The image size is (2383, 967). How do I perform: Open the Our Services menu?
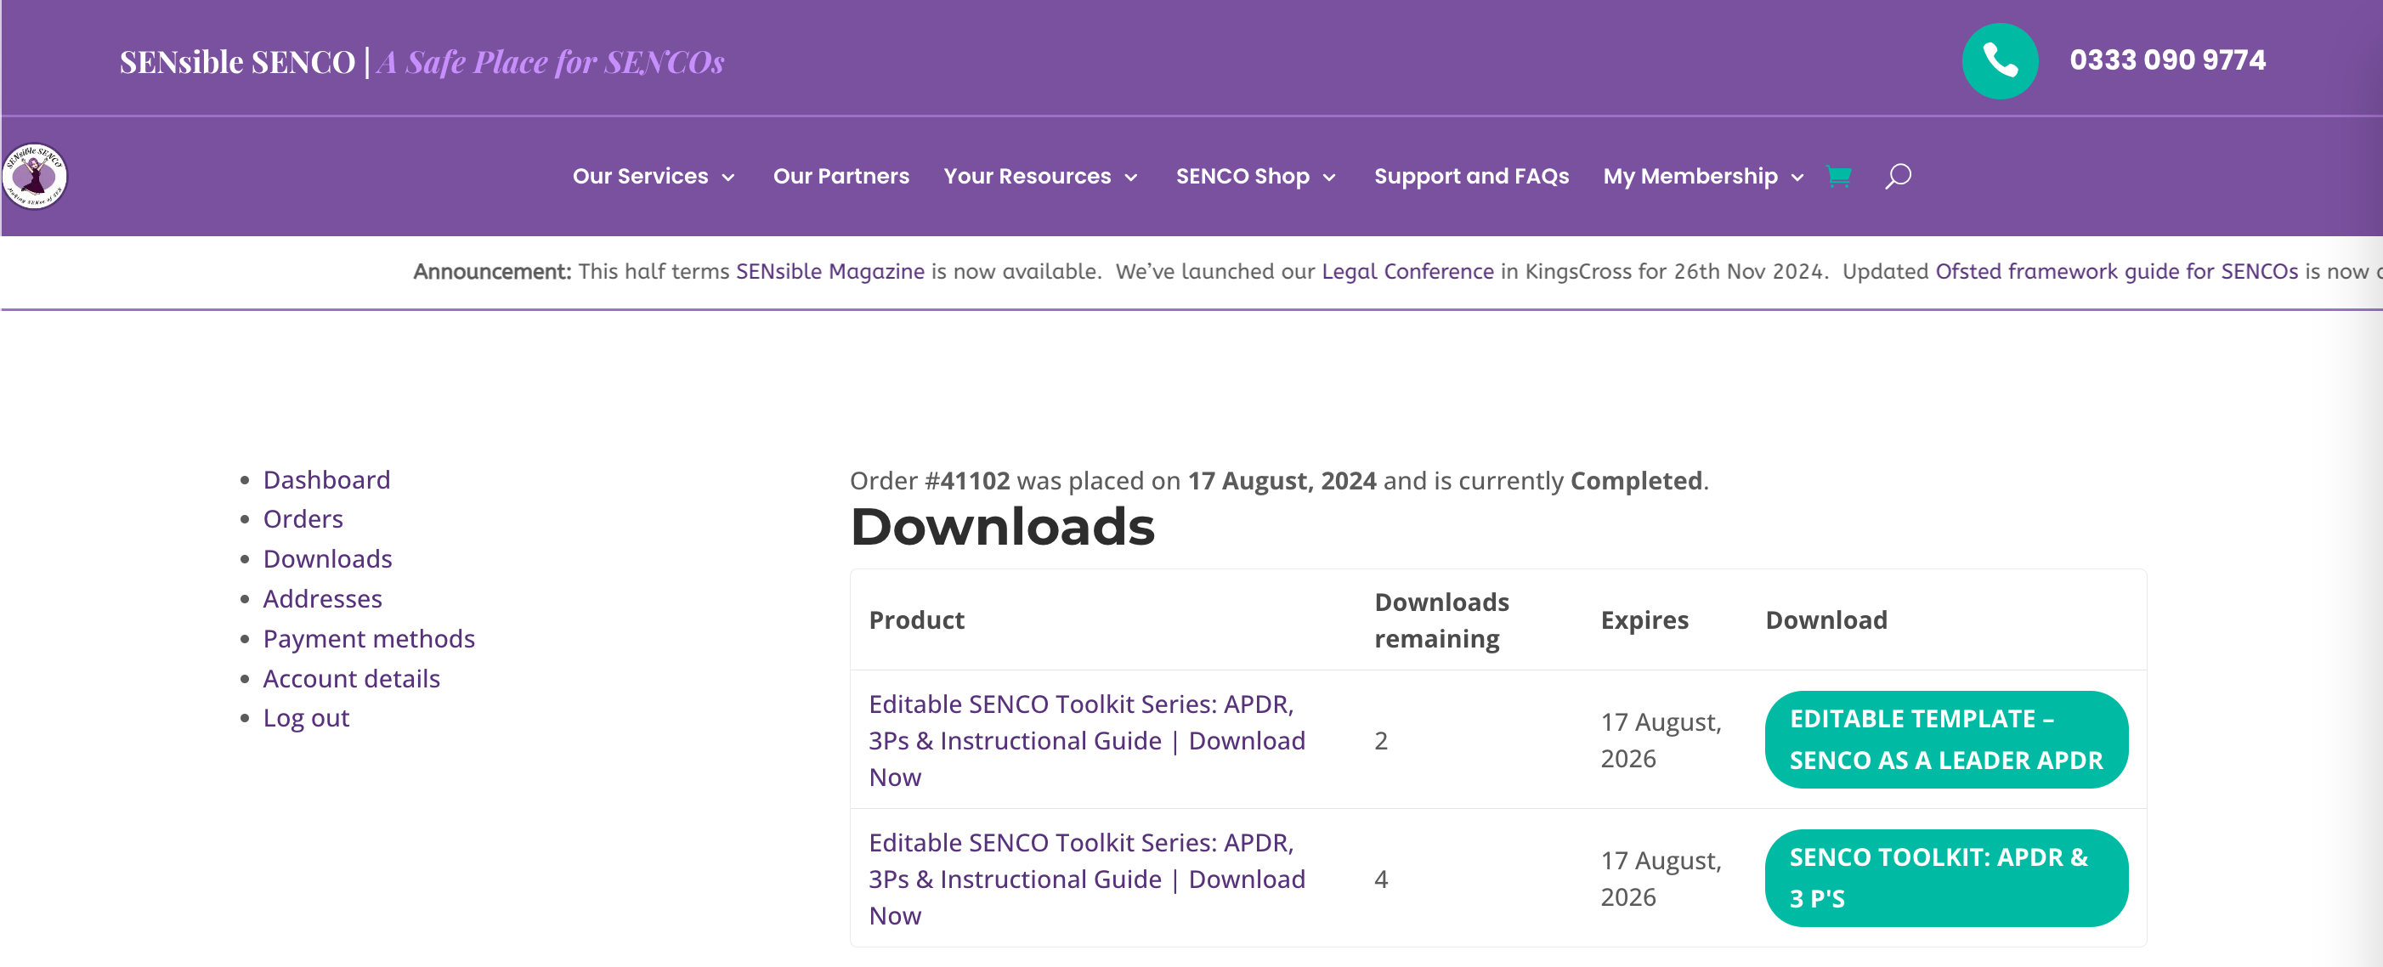coord(640,176)
